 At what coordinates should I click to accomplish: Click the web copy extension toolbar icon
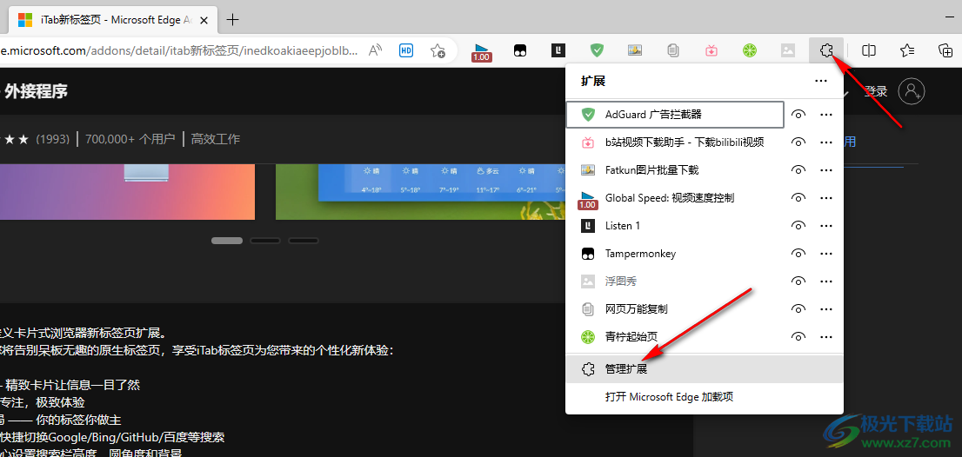(673, 50)
